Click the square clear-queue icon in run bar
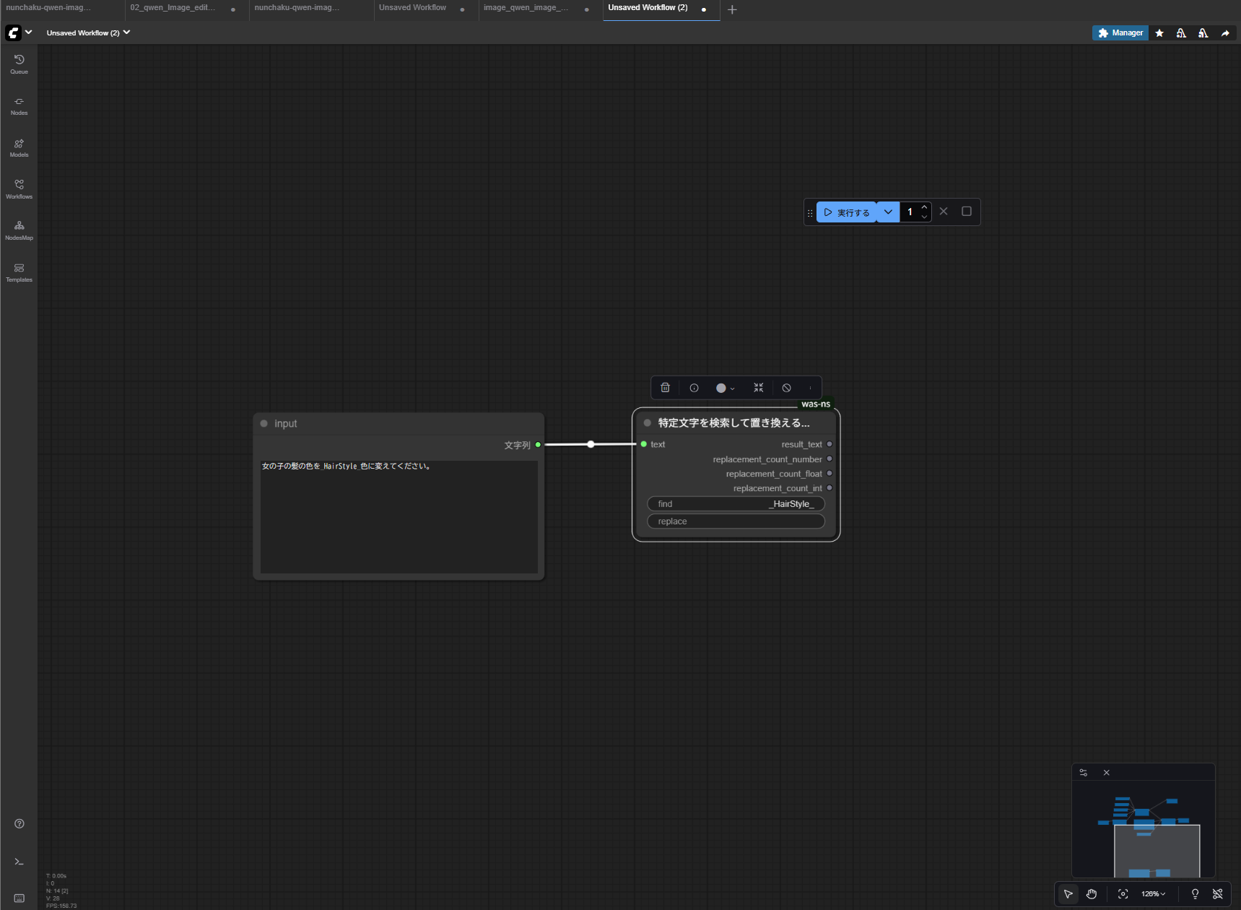 point(967,212)
